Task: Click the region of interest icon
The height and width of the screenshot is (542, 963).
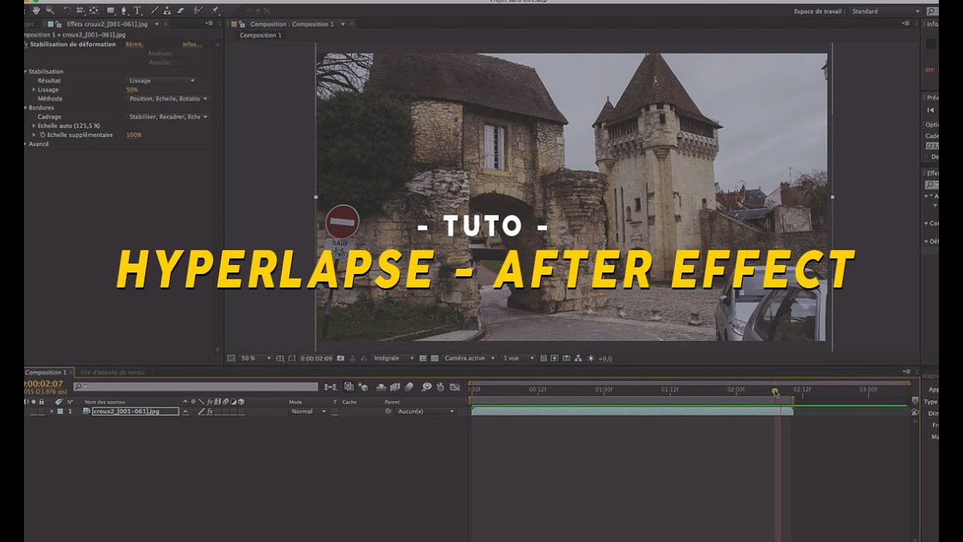Action: [423, 358]
